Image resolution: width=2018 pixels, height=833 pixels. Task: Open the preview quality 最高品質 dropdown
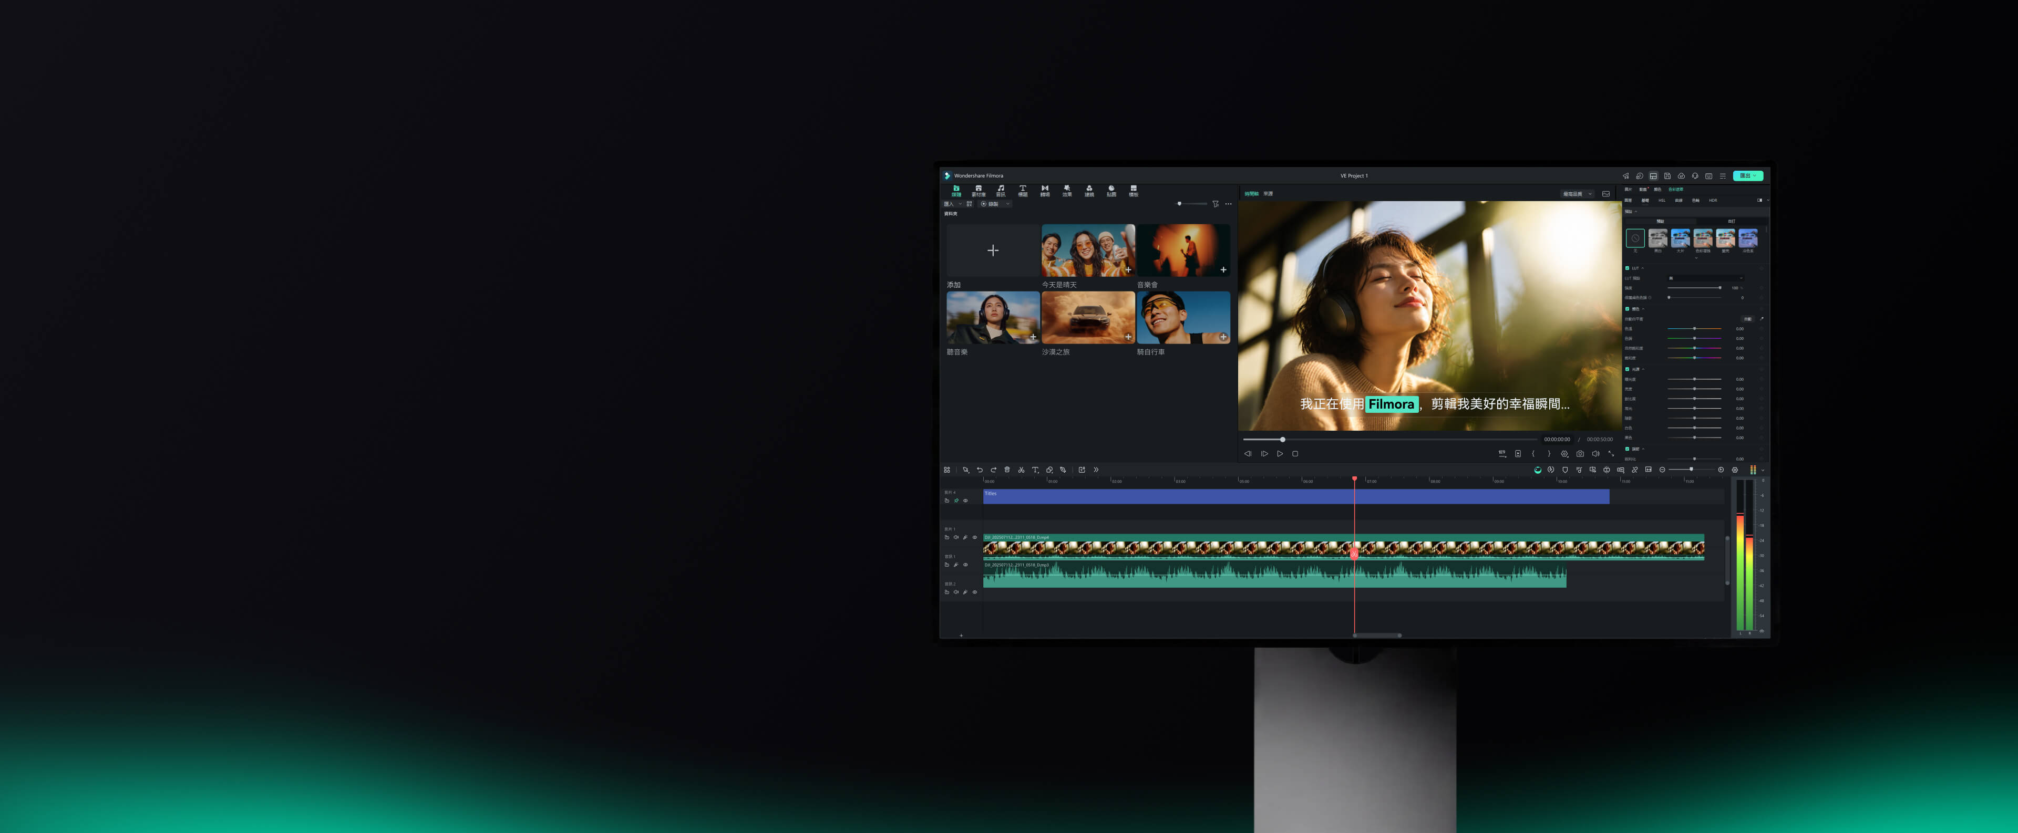pos(1577,193)
